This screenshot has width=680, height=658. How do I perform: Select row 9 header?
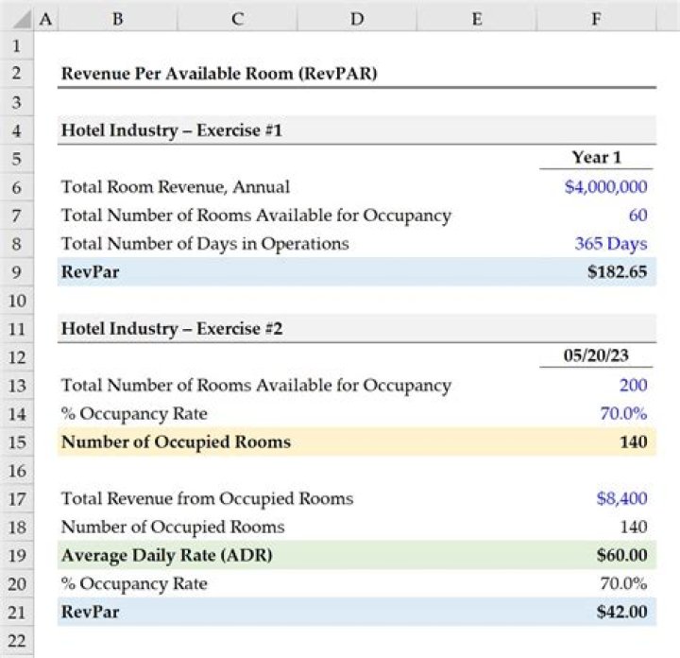coord(17,271)
